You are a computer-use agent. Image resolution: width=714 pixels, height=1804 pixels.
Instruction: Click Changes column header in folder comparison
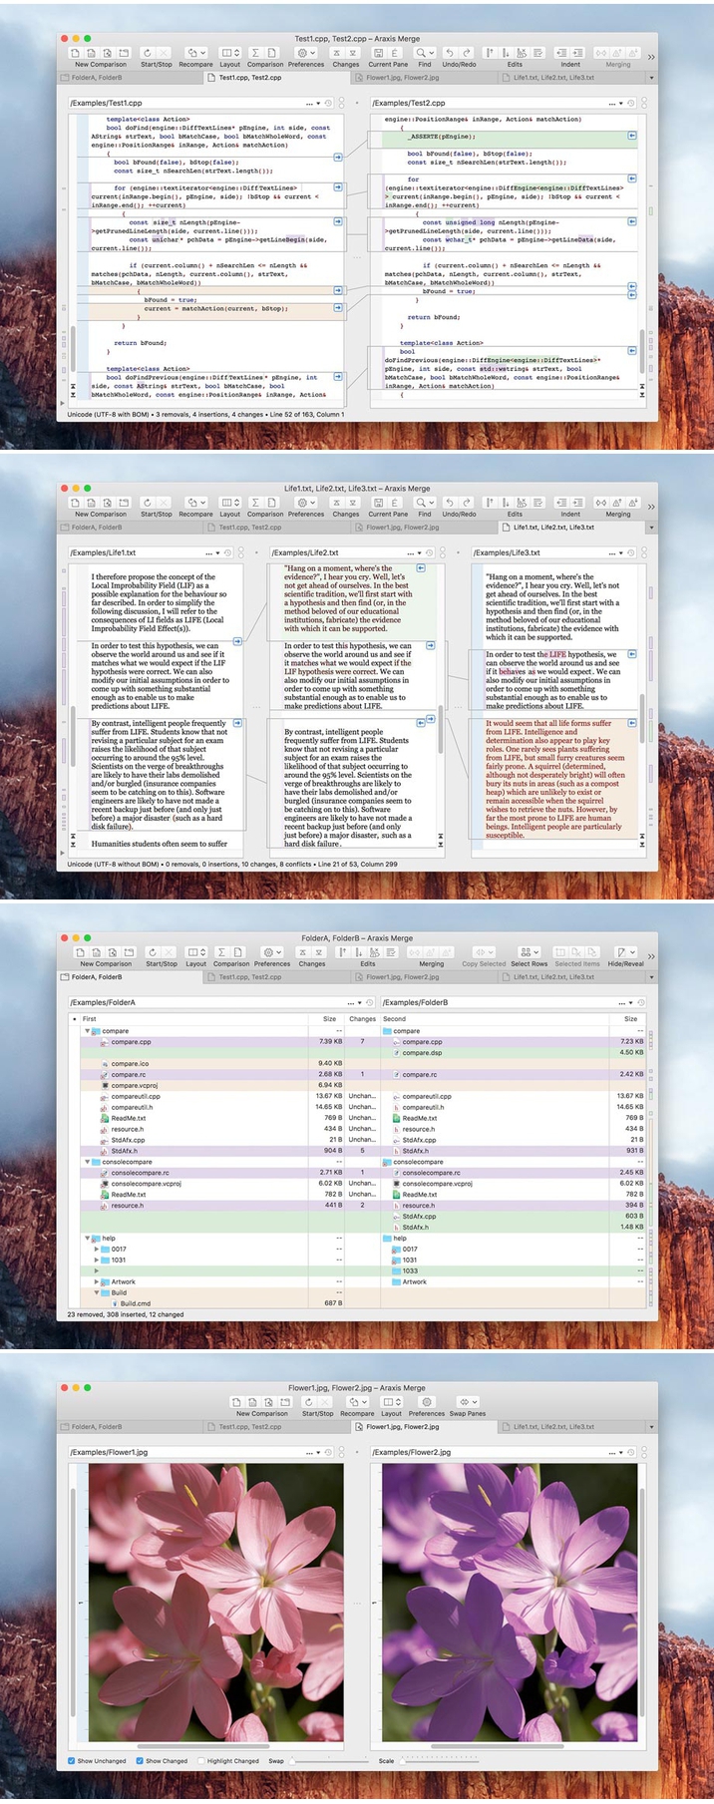[x=363, y=1019]
